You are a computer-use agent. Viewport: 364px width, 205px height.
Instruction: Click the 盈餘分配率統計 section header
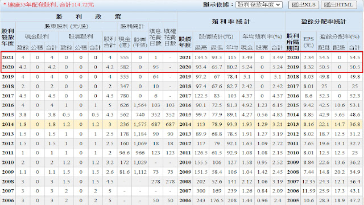324,22
